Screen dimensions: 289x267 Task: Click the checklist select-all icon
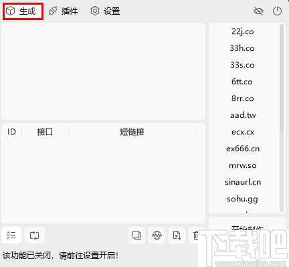coord(11,235)
